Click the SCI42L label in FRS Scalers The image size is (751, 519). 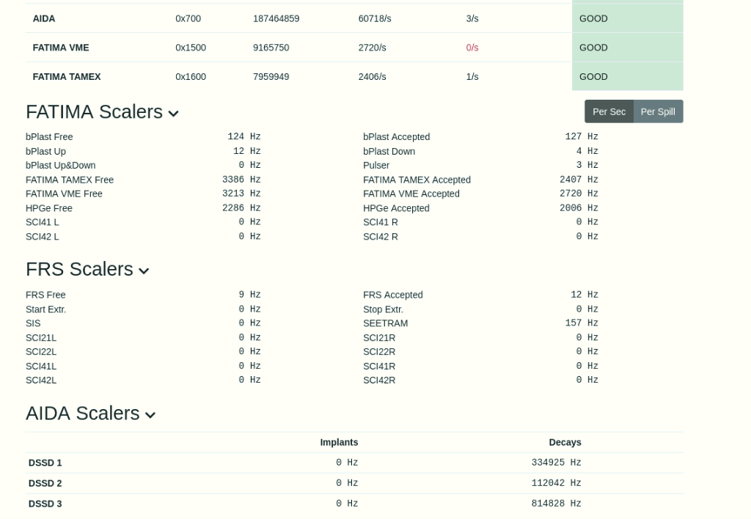coord(41,380)
